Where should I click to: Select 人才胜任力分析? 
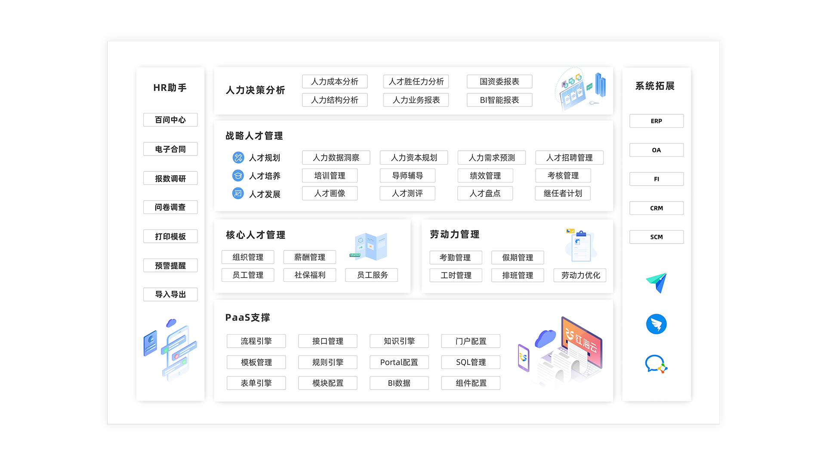416,82
